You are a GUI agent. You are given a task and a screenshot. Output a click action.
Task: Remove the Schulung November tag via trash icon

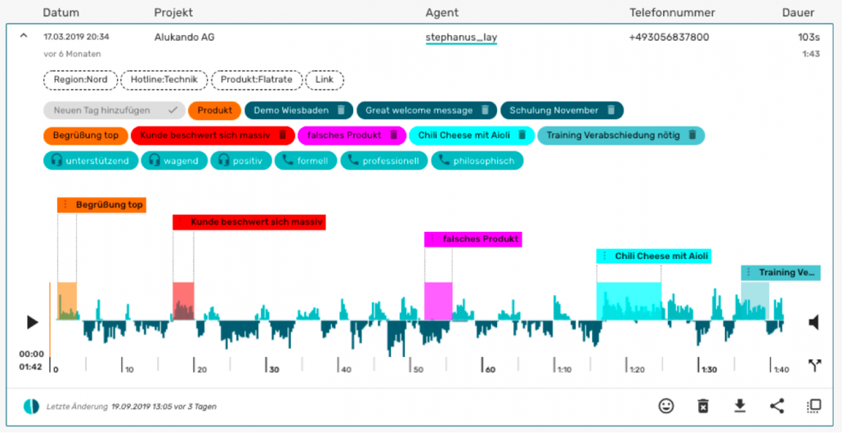point(611,110)
